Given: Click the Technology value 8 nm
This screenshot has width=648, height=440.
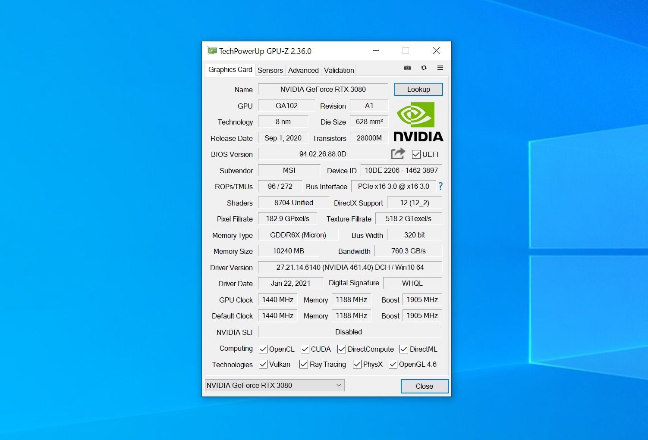Looking at the screenshot, I should pos(283,122).
